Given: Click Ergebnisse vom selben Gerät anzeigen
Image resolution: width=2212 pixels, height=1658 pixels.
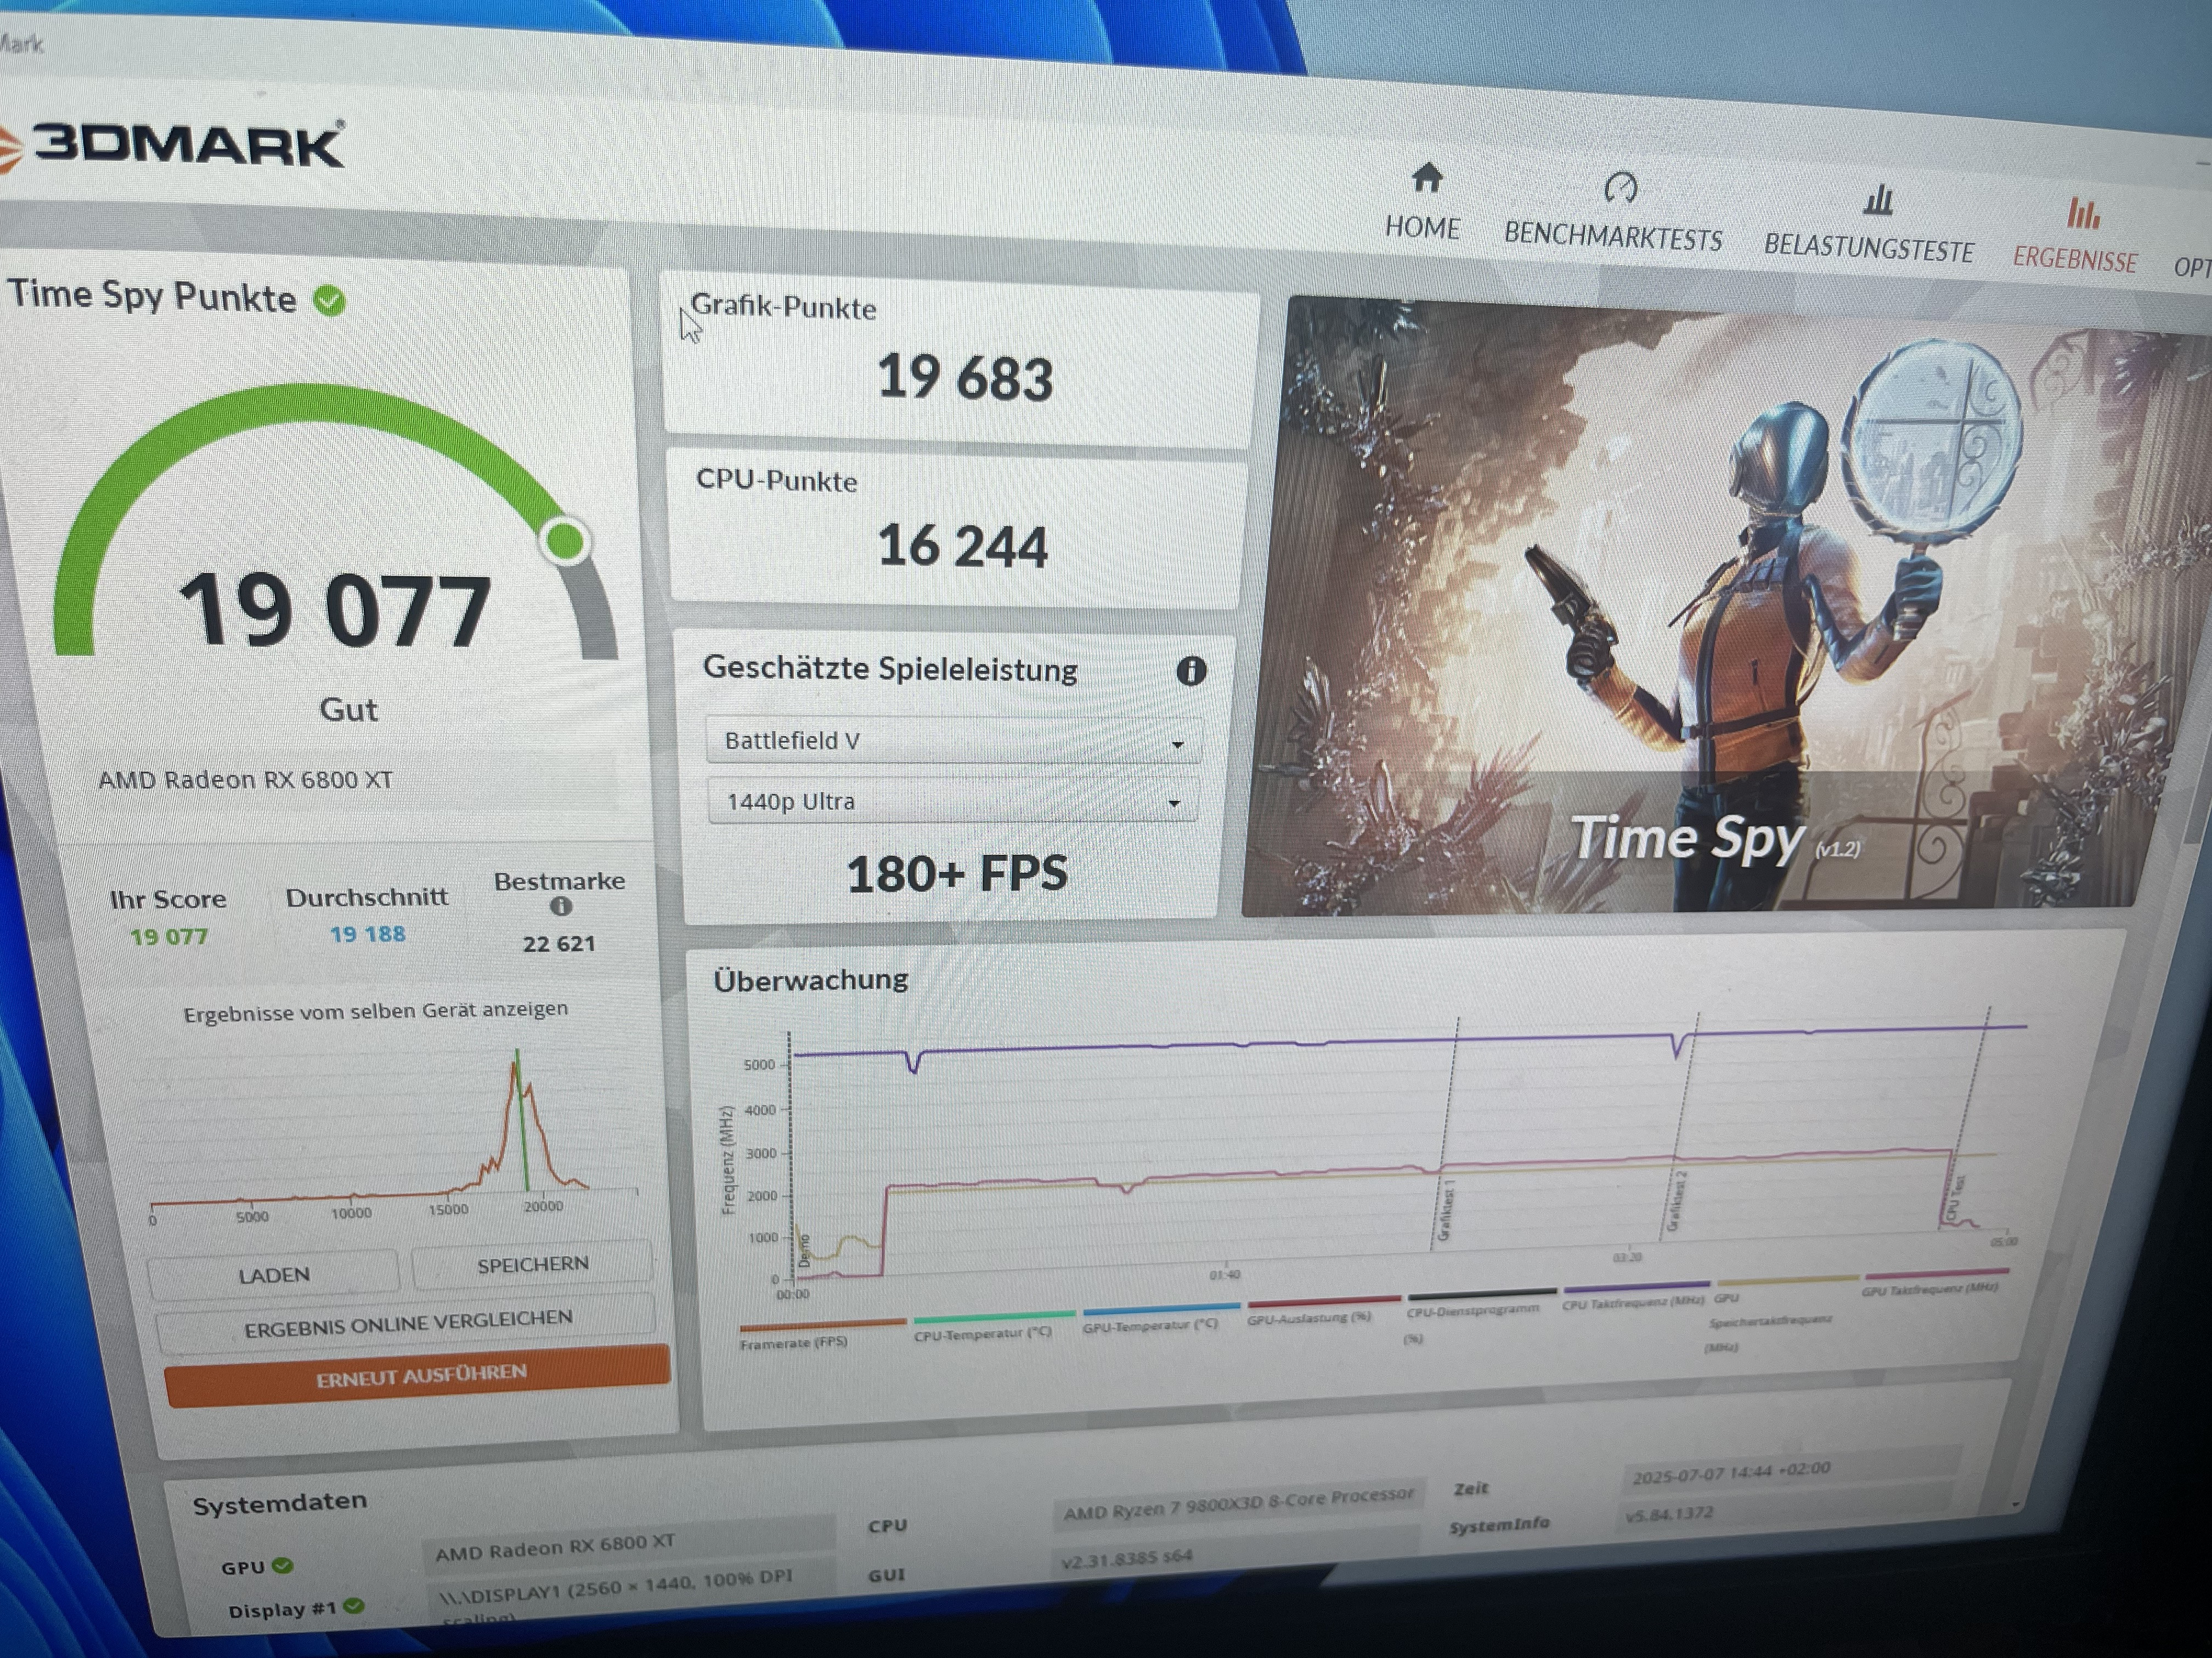Looking at the screenshot, I should 375,1012.
